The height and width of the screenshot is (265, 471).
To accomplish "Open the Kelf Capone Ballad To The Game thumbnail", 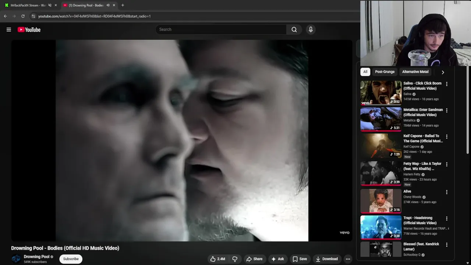I will [381, 146].
